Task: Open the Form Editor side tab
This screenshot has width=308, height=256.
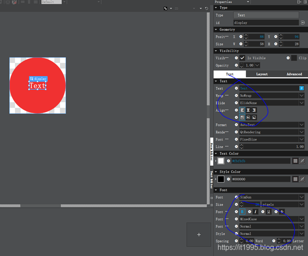Action: pyautogui.click(x=212, y=152)
